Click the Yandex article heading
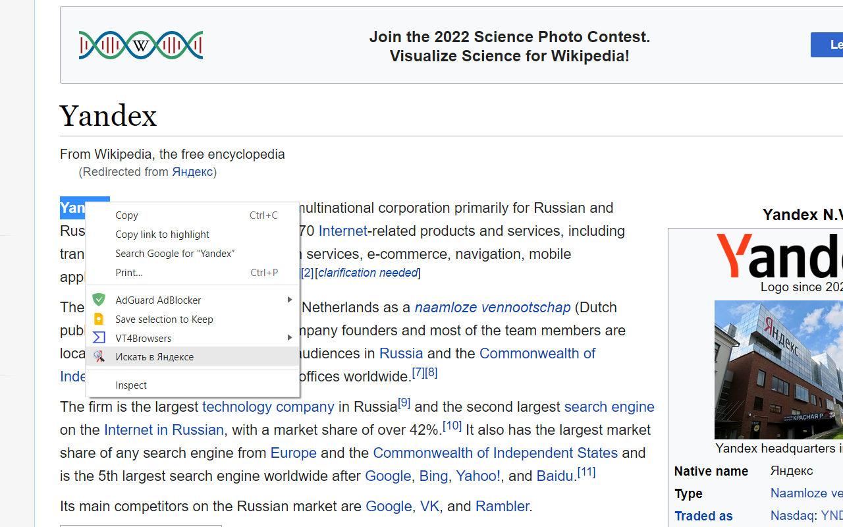 click(109, 117)
